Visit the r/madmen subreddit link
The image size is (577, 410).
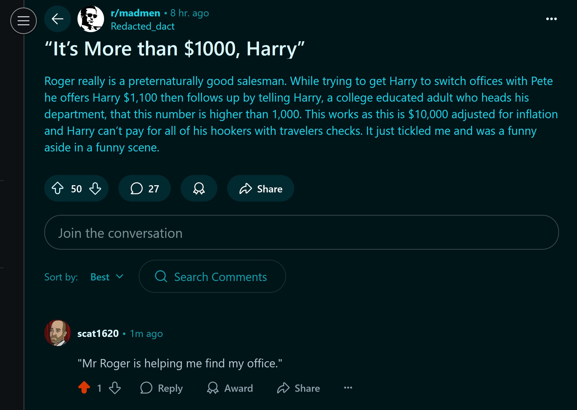[x=135, y=13]
